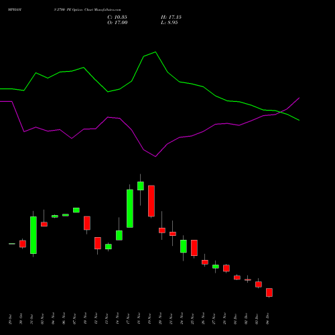335x335 pixels.
Task: Click the tall green candle on 17 Nov
Action: click(x=130, y=208)
